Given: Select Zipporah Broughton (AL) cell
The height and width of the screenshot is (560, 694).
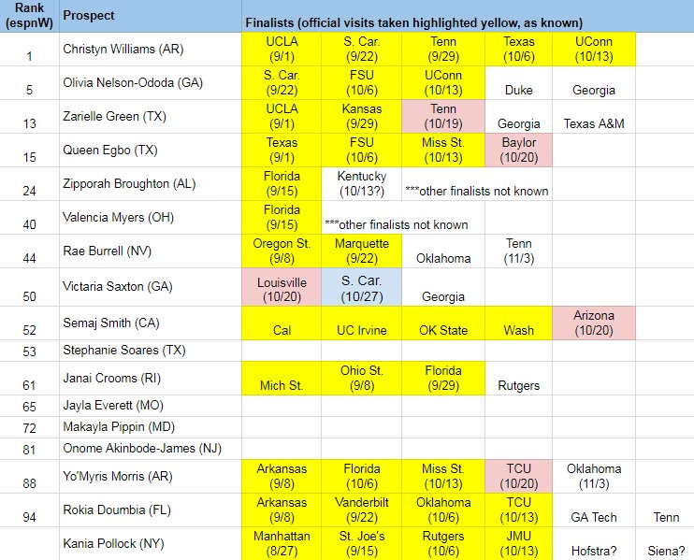Looking at the screenshot, I should tap(151, 183).
